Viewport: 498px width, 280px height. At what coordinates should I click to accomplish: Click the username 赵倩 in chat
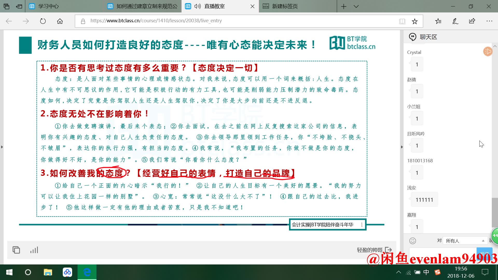point(411,80)
